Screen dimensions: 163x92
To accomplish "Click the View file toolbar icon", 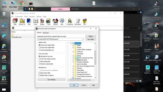I will (36, 22).
